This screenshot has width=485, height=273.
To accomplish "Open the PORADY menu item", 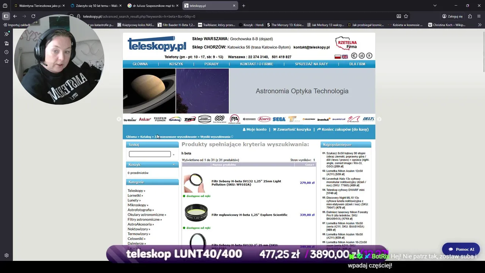I will click(x=211, y=64).
